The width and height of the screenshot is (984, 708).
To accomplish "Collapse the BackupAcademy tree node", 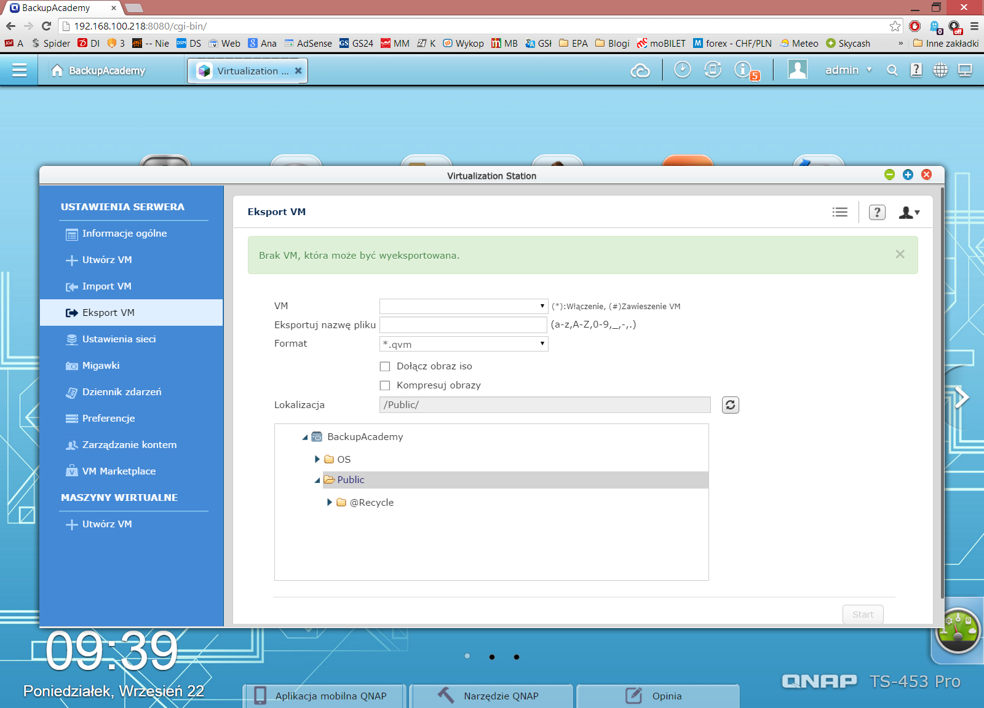I will pyautogui.click(x=305, y=437).
